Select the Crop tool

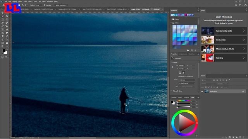pyautogui.click(x=3, y=20)
